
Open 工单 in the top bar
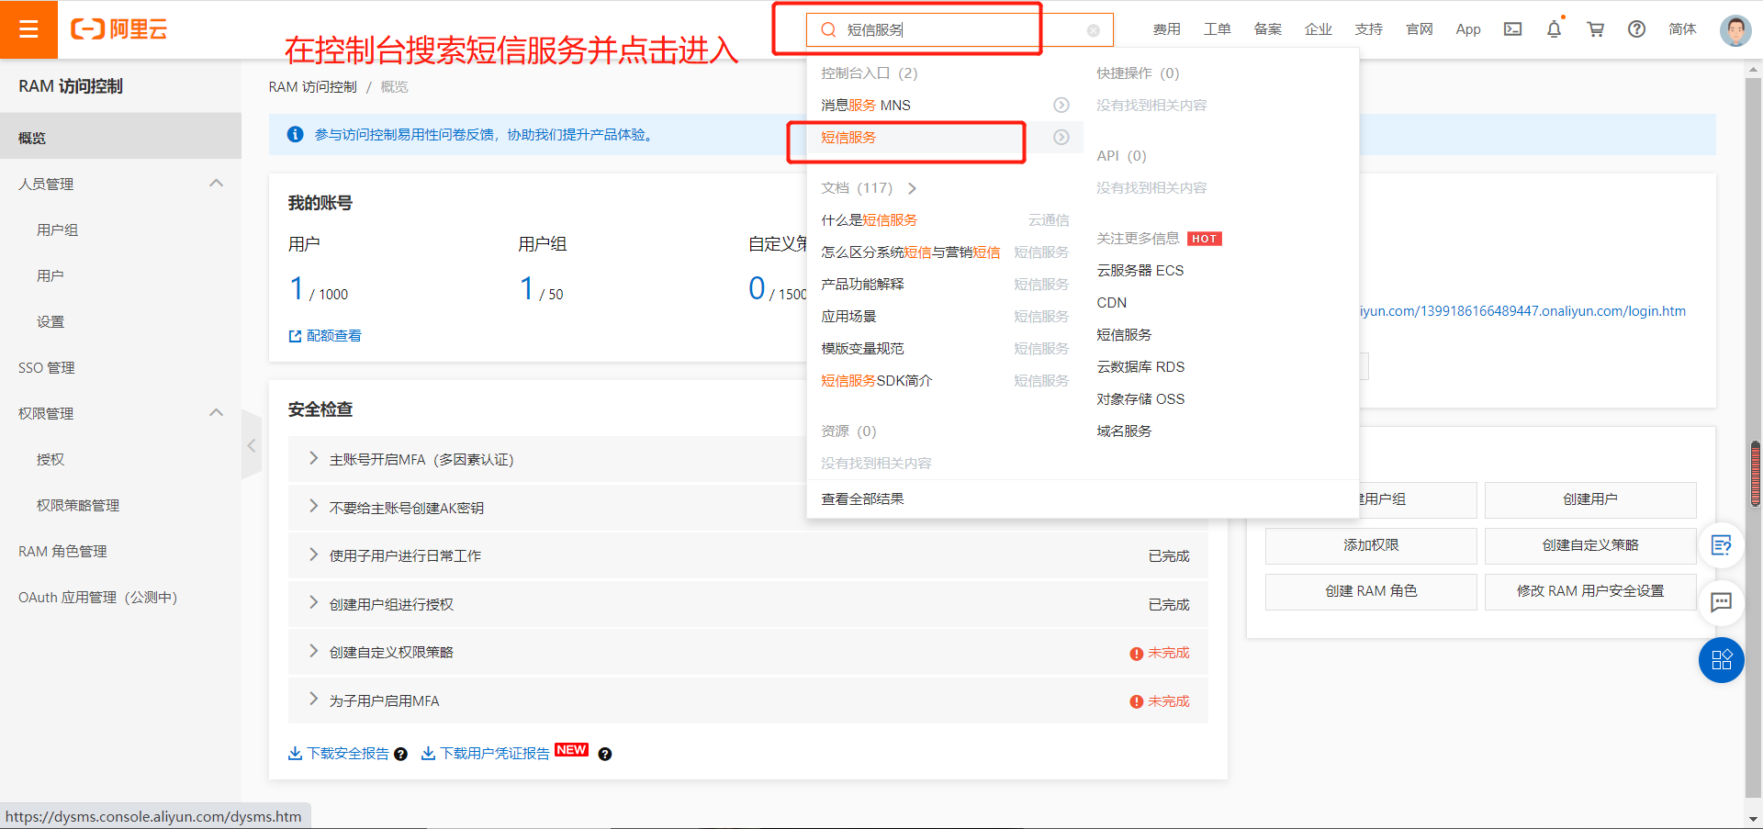pyautogui.click(x=1217, y=29)
